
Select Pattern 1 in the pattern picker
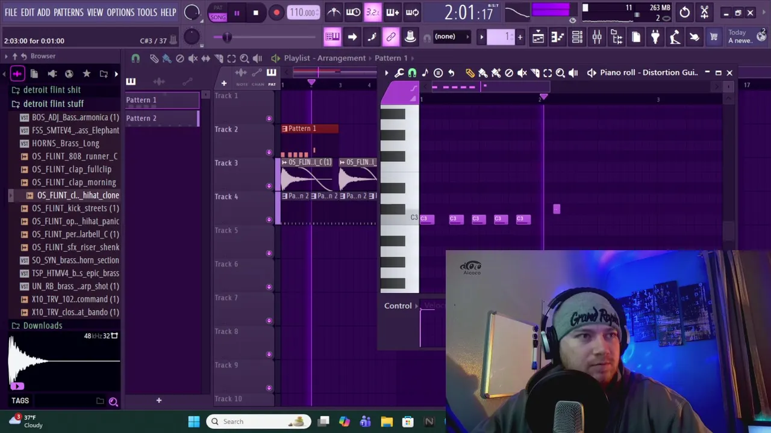[161, 100]
